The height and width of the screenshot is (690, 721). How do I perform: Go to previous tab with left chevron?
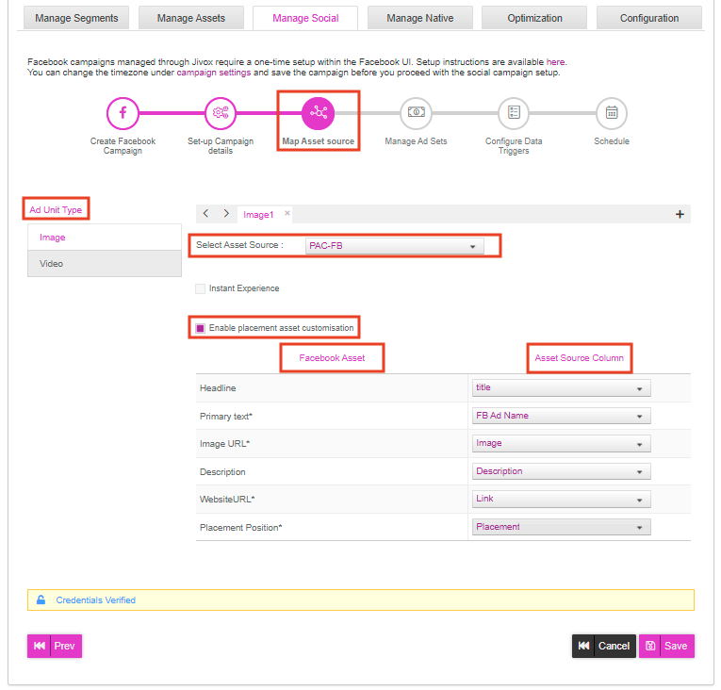(206, 213)
